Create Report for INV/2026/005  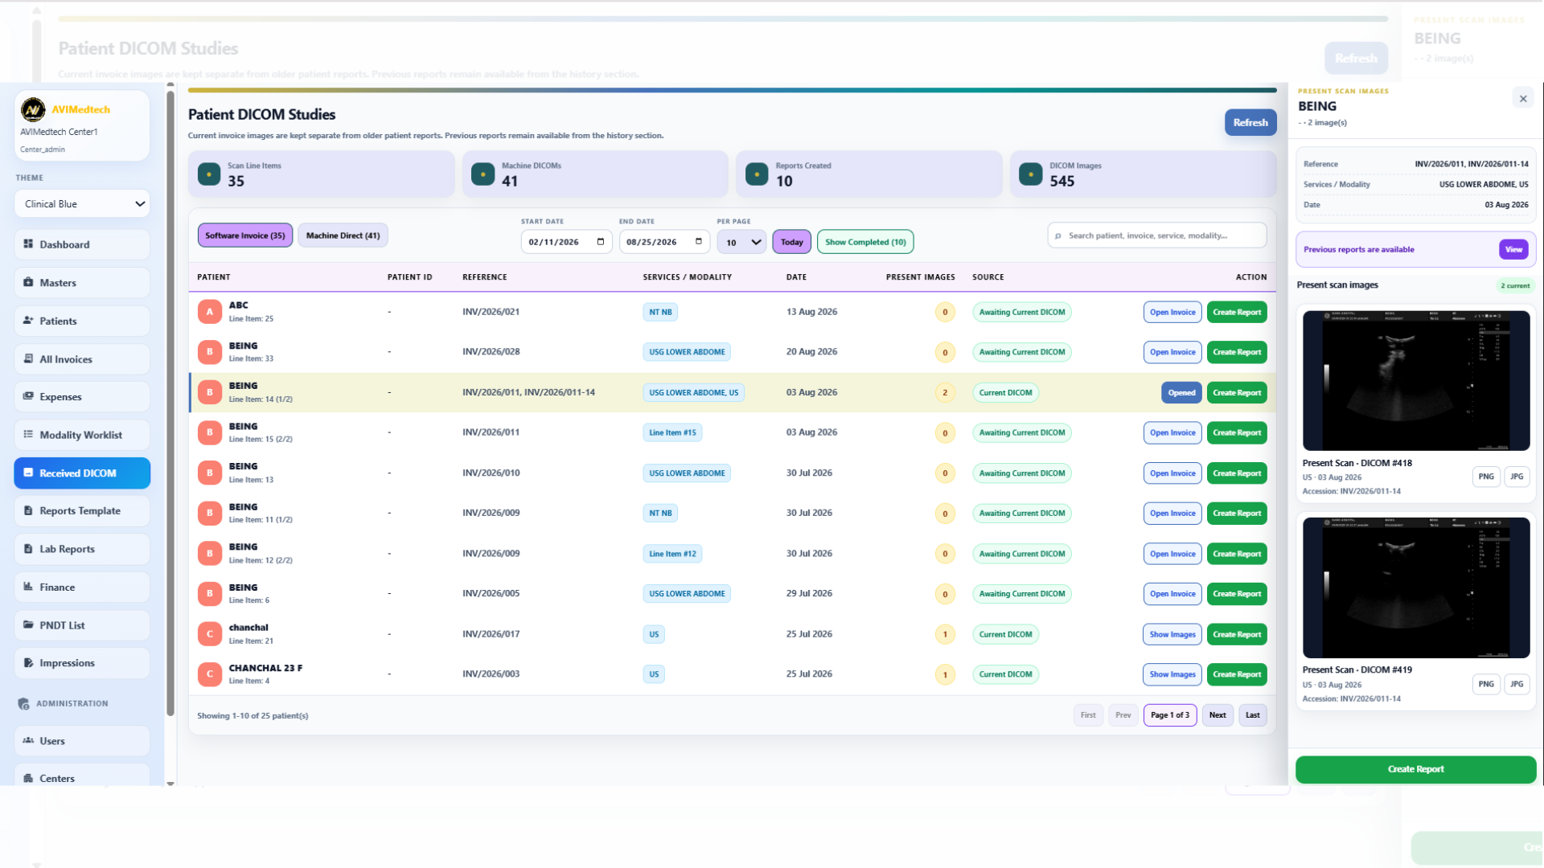point(1237,595)
